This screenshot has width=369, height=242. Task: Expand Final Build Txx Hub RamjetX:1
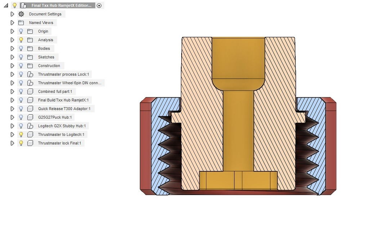coord(12,101)
